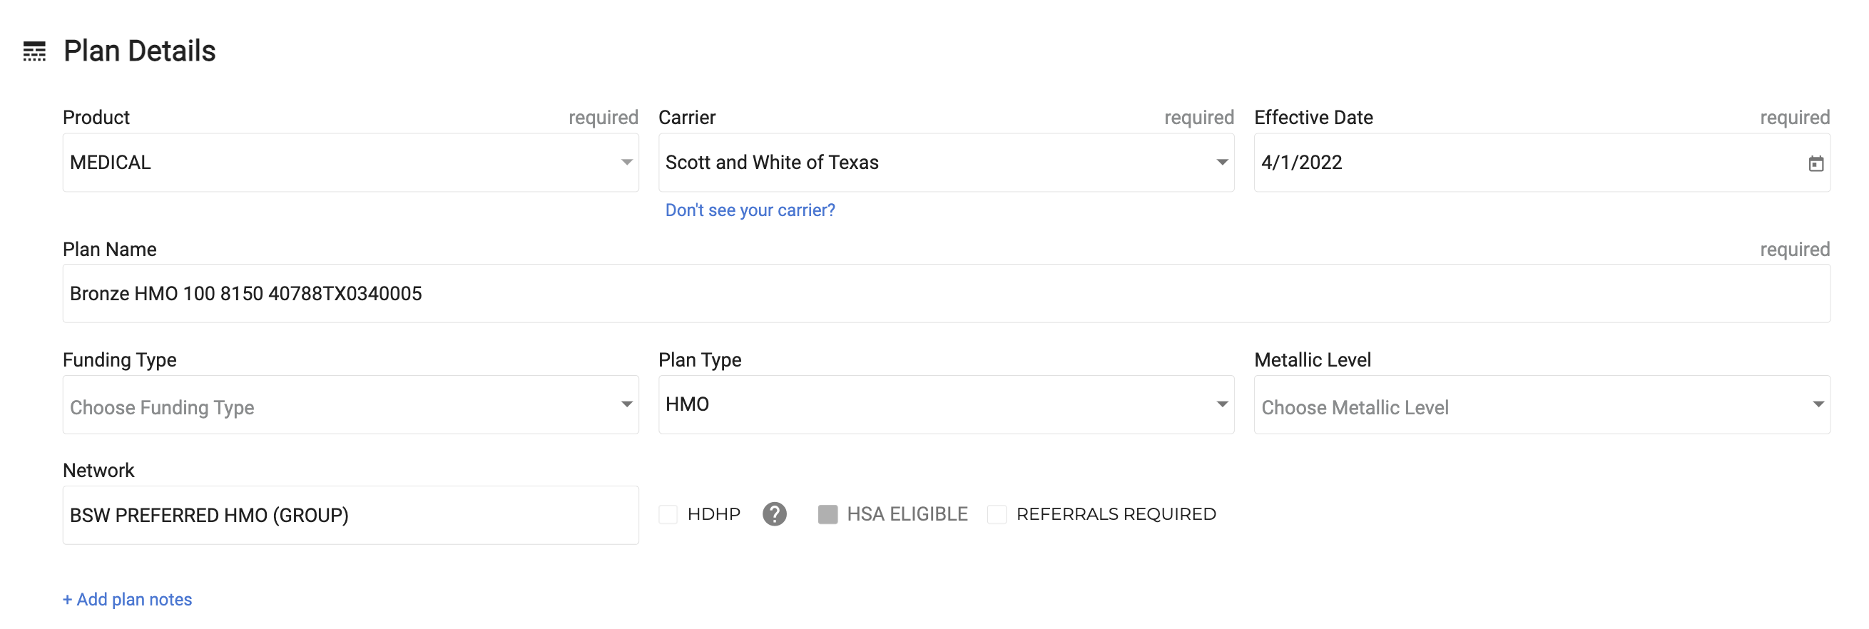Click the Network label
The height and width of the screenshot is (629, 1869).
(98, 471)
